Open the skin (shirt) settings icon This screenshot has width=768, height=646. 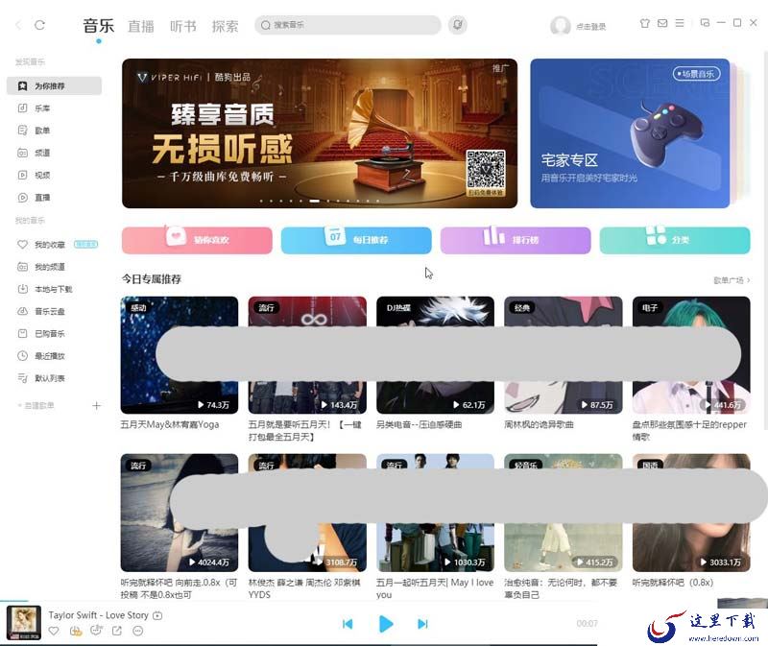[x=645, y=23]
